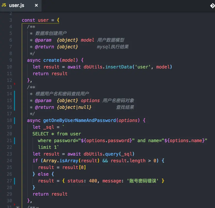The width and height of the screenshot is (215, 208).
Task: Click 'SELECT * from user' SQL line
Action: 57,134
